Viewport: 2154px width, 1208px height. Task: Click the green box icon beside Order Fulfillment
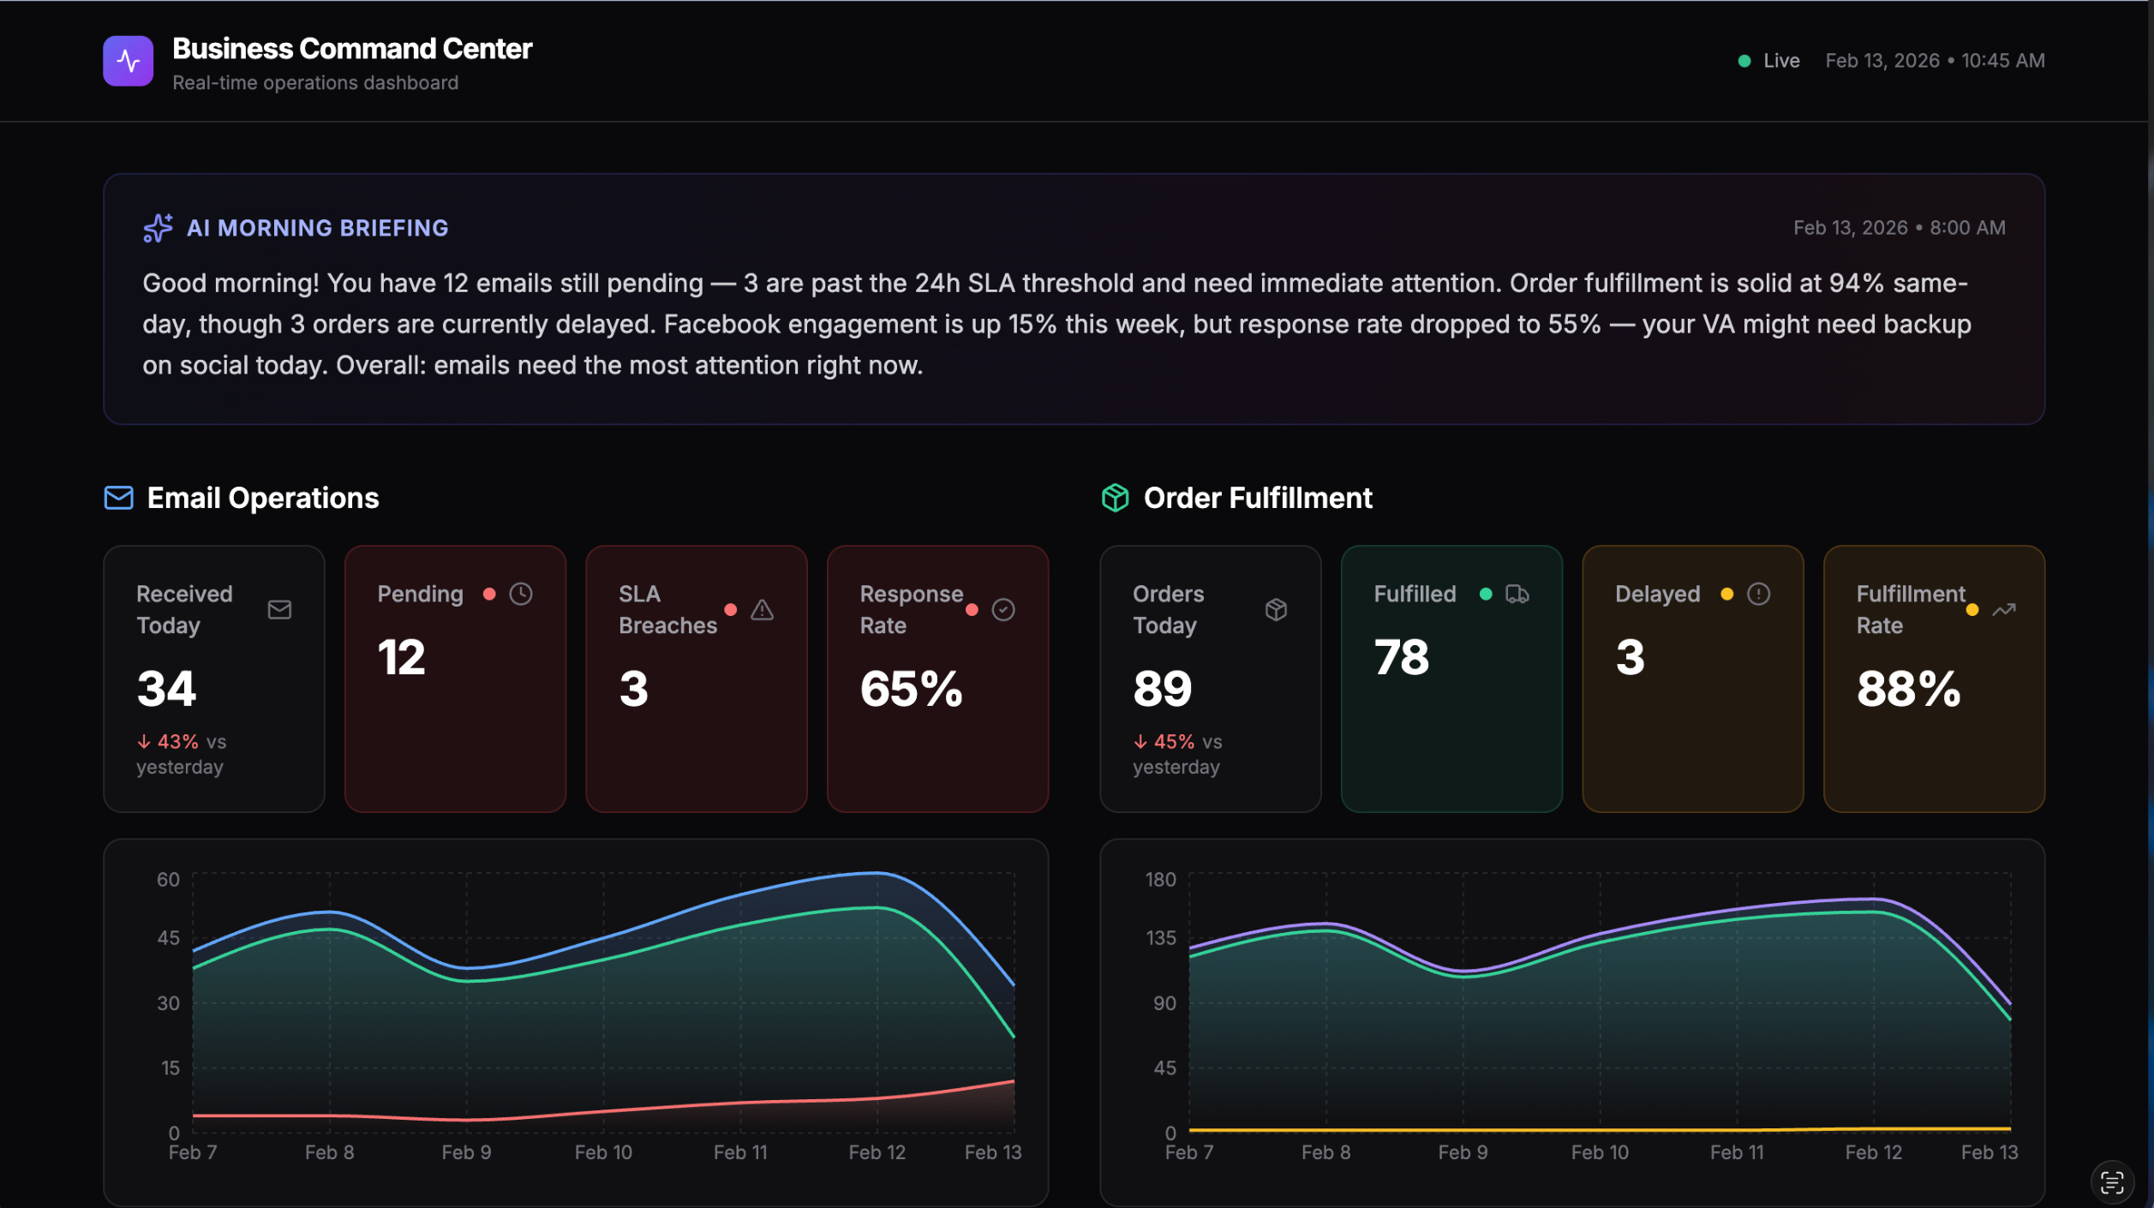coord(1115,498)
